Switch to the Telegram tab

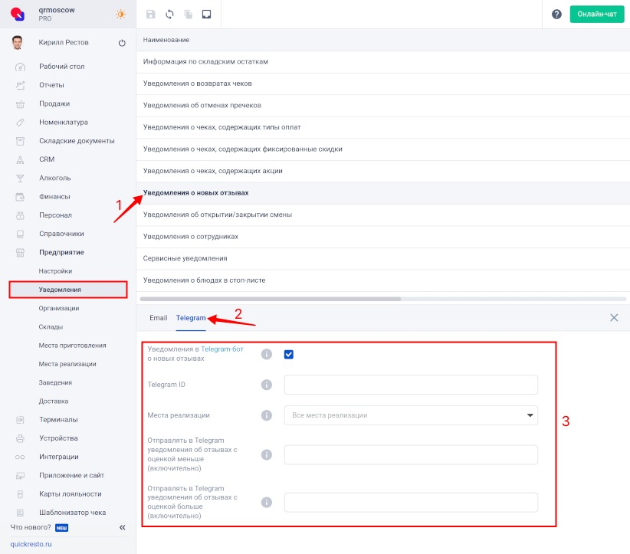(x=191, y=318)
